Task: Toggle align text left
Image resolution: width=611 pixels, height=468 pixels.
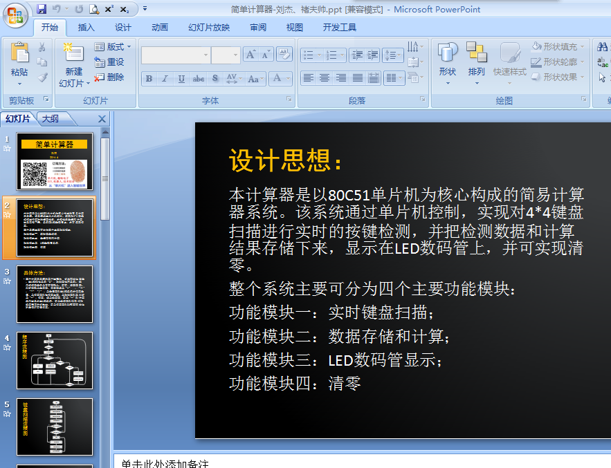Action: (308, 78)
